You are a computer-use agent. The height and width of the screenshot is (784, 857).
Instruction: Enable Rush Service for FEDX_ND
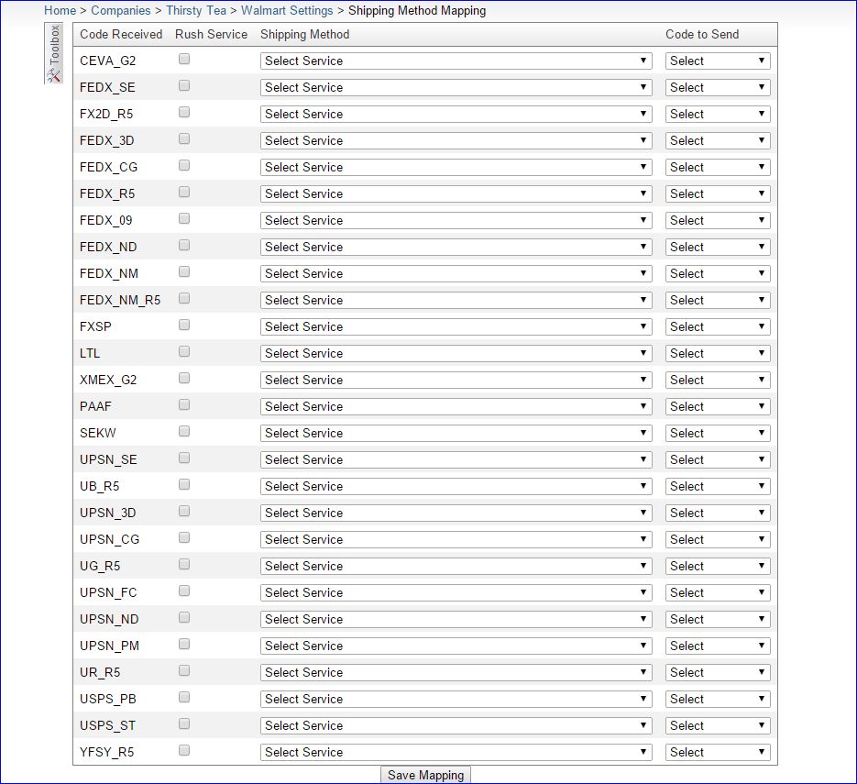[x=184, y=245]
